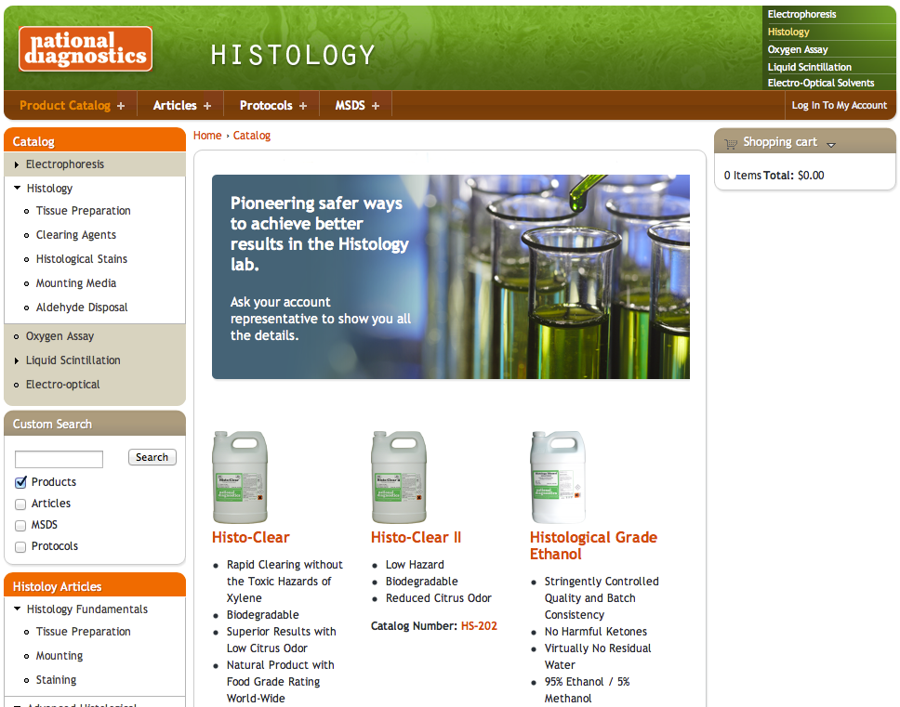Click the shopping cart icon
Image resolution: width=900 pixels, height=707 pixels.
(x=730, y=143)
